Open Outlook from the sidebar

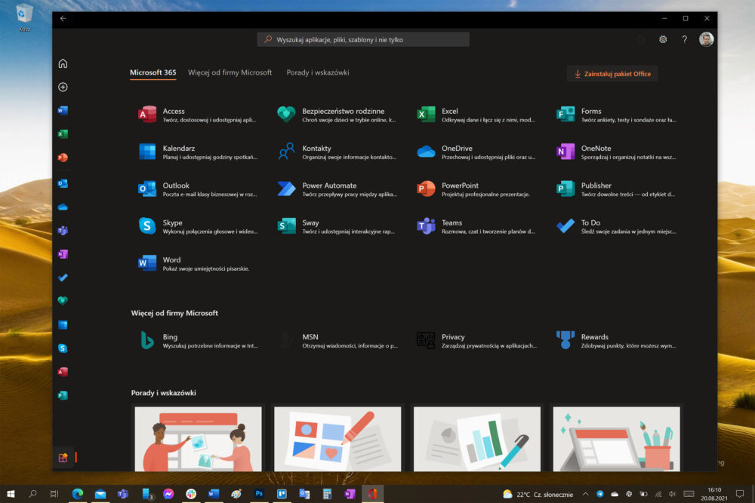coord(63,183)
